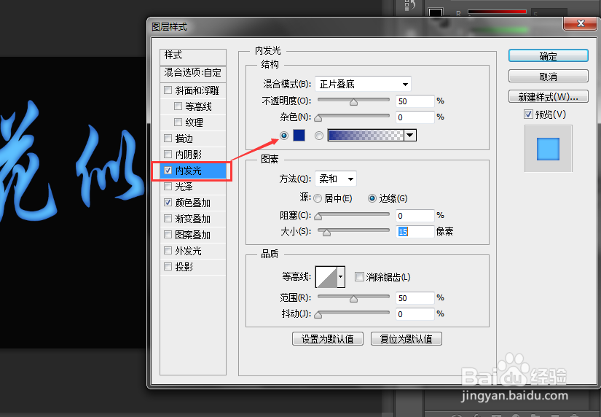Screen dimensions: 601x417
Task: Click the 大小 slider handle
Action: click(x=326, y=233)
